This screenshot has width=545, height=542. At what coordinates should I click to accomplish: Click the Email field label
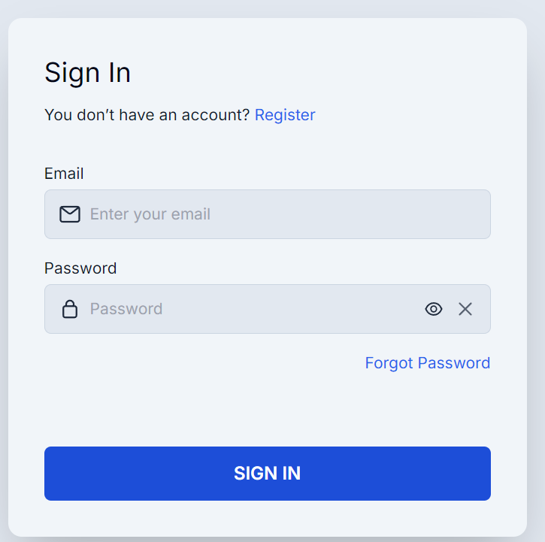64,174
